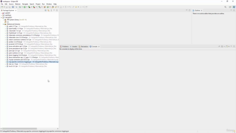Switch to the Declaration tab

pos(83,47)
